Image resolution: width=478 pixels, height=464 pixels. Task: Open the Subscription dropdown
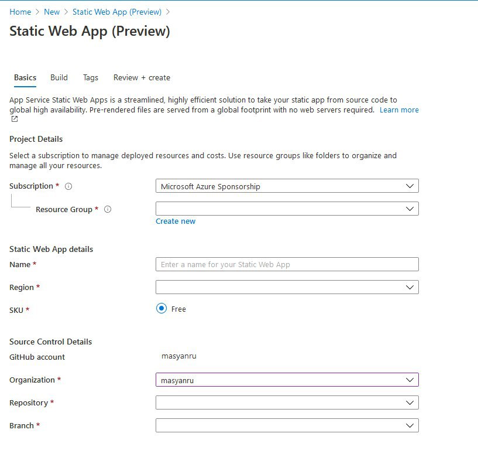287,186
